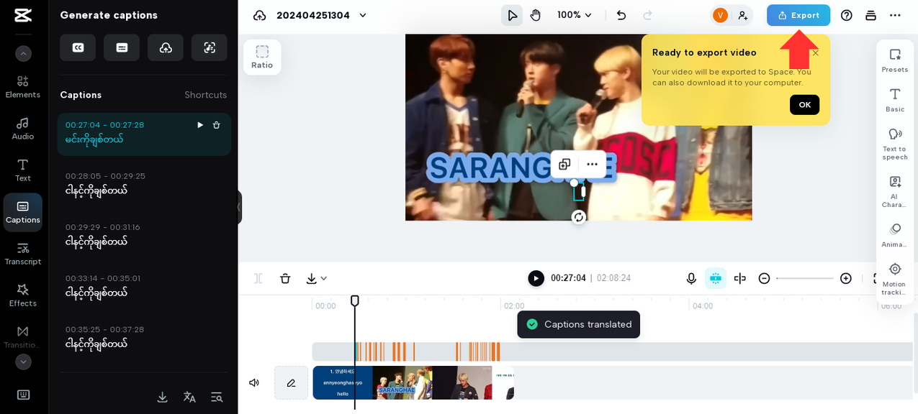Open the Audio panel
This screenshot has height=414, width=918.
23,128
